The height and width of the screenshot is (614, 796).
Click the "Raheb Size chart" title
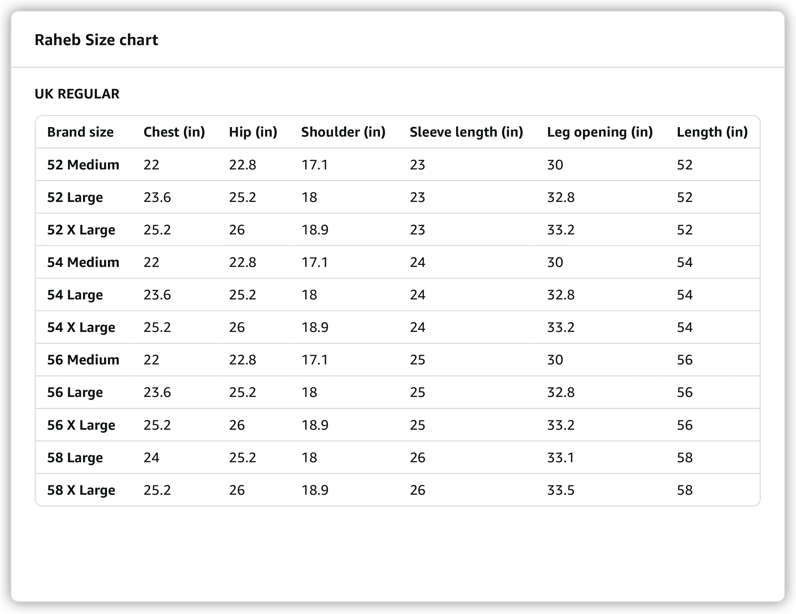(x=96, y=40)
